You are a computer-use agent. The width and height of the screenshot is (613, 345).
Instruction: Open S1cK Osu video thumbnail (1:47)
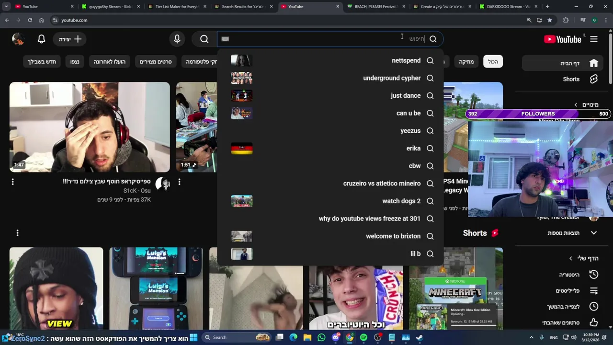[90, 127]
